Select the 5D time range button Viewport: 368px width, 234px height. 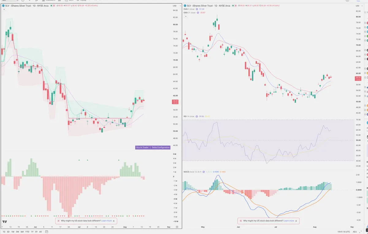click(8, 232)
